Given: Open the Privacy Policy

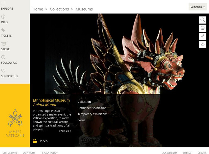Looking at the screenshot, I should 49,152.
